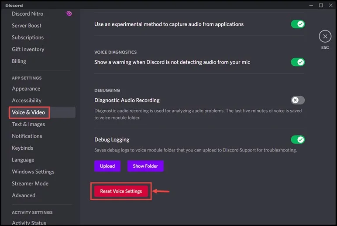Minimize the Discord window
The width and height of the screenshot is (337, 226).
coord(311,5)
